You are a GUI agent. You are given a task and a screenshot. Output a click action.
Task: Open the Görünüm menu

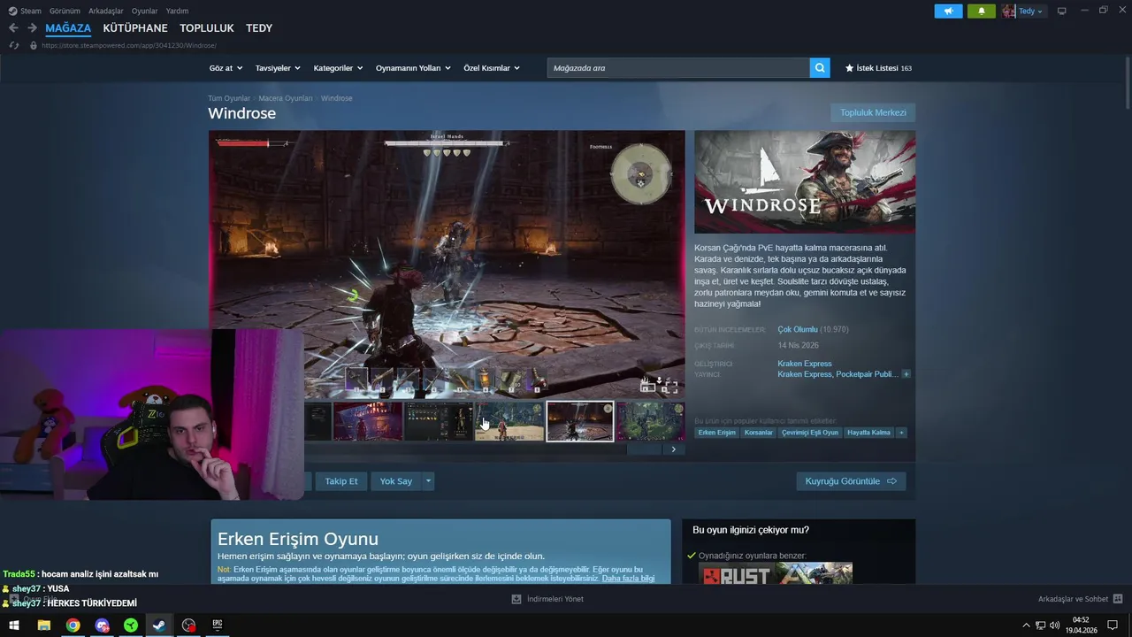(x=65, y=12)
